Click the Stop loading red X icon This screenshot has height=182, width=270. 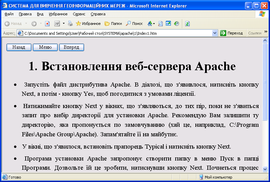pos(48,24)
